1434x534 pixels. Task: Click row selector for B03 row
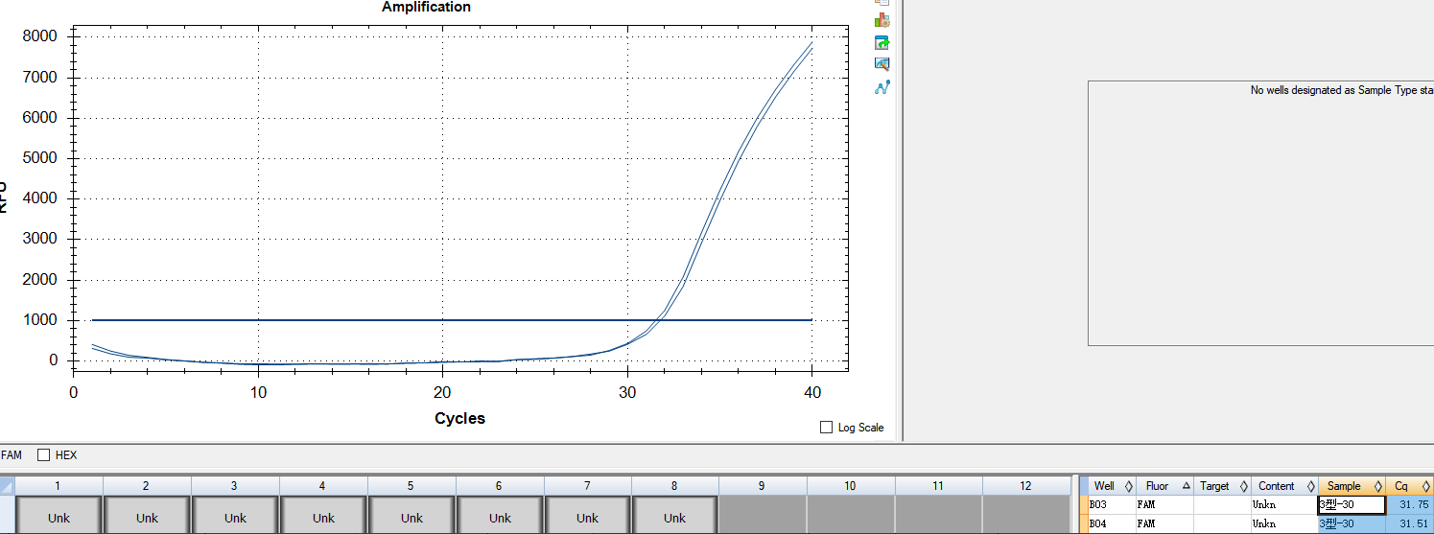(1084, 504)
